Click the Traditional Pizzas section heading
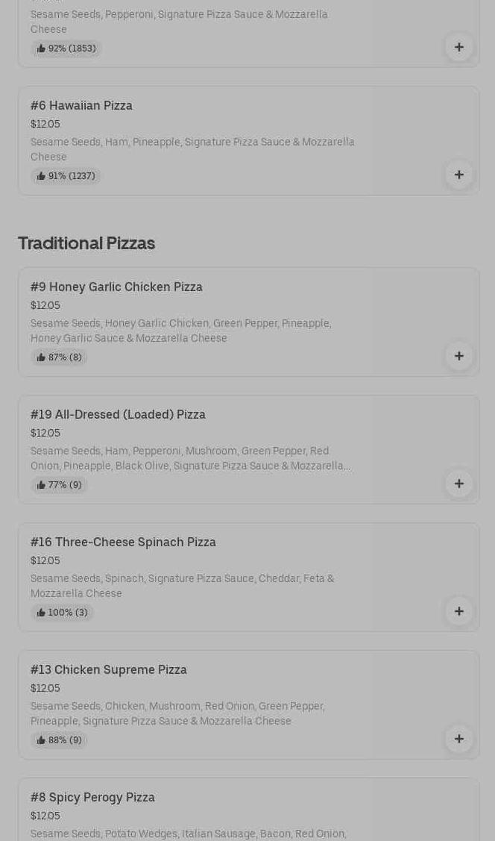 click(x=86, y=243)
